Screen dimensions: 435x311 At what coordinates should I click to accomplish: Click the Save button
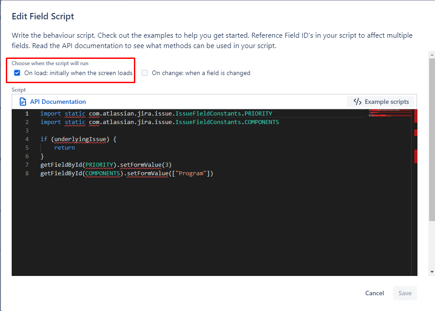pyautogui.click(x=404, y=293)
